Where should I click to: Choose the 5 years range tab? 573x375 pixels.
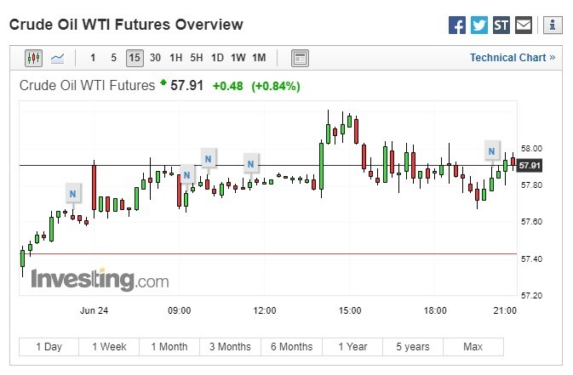[413, 347]
